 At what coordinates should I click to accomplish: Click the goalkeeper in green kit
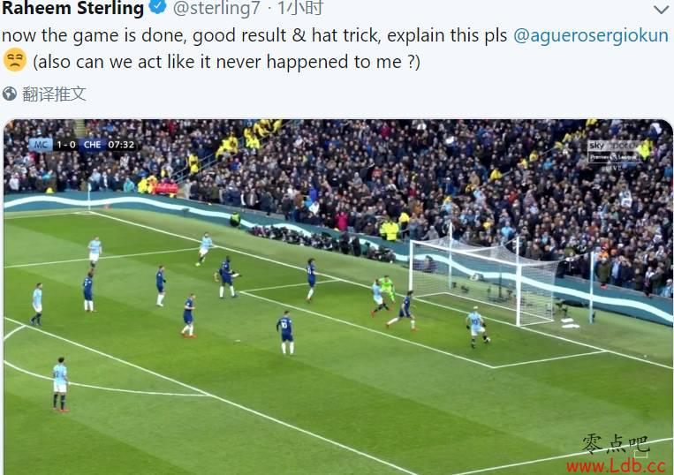388,290
